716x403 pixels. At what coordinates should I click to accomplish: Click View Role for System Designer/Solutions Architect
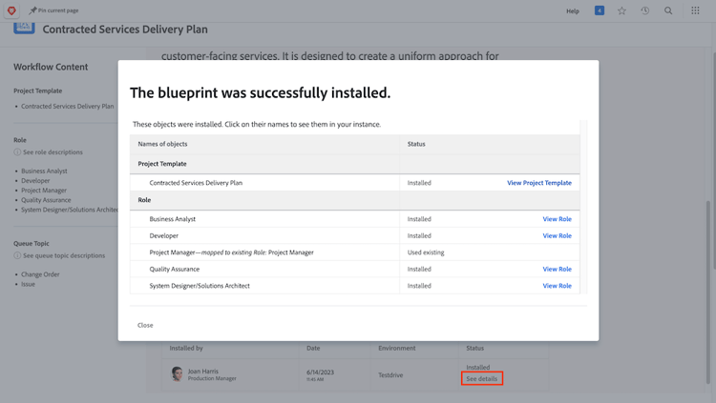[558, 286]
